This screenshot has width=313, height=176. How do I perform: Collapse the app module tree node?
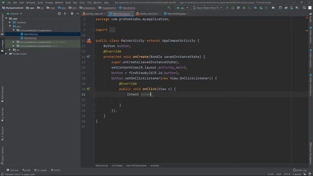(x=6, y=19)
